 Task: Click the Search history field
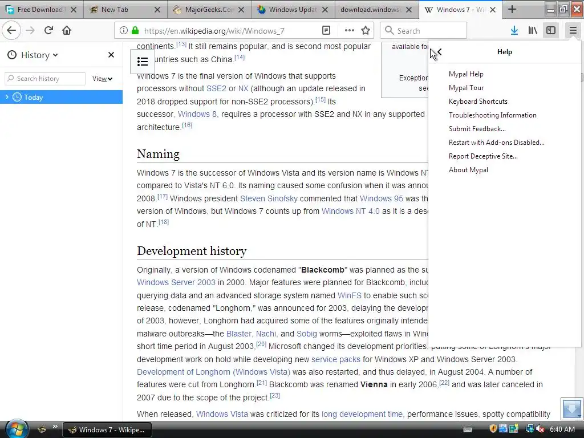(x=45, y=79)
